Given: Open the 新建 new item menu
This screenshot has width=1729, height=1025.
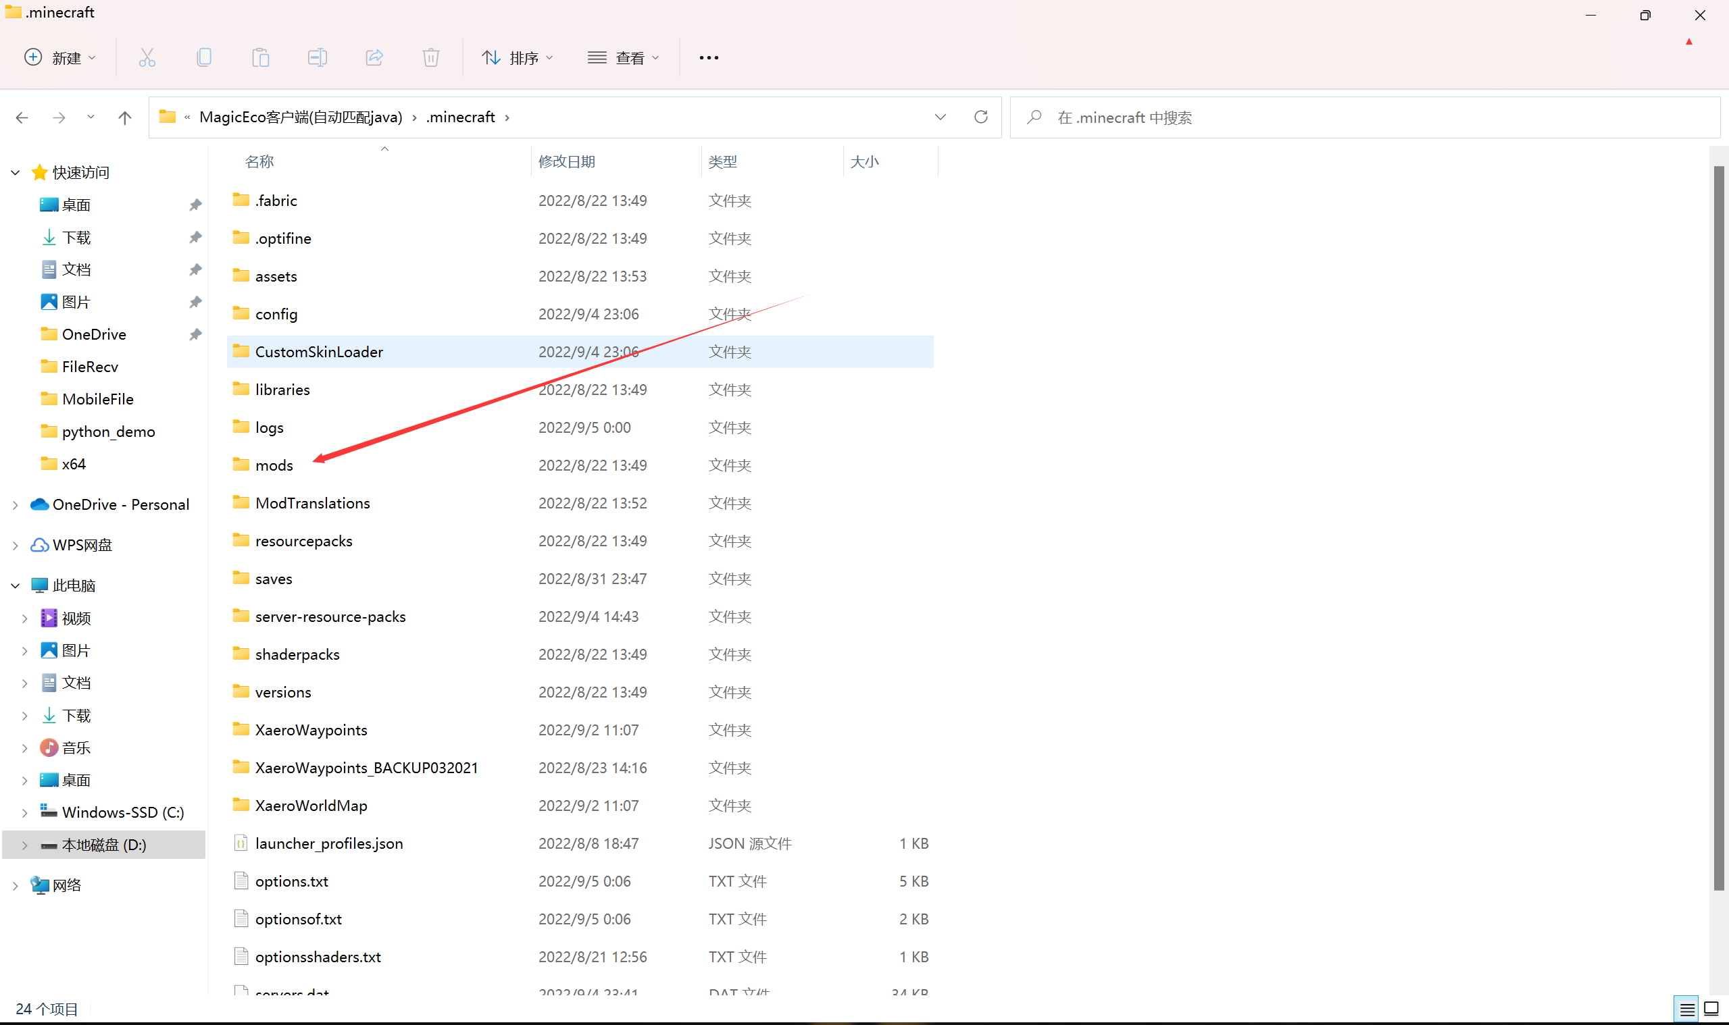Looking at the screenshot, I should coord(59,58).
